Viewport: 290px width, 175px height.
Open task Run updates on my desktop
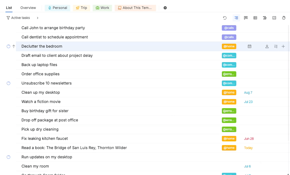47,157
